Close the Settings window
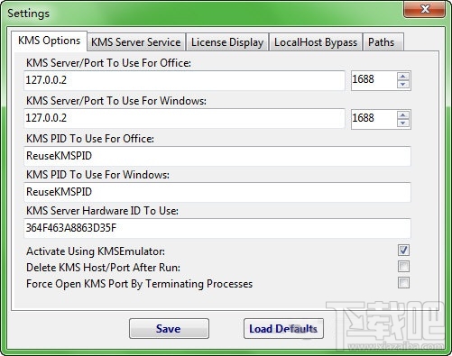Viewport: 452px width, 356px height. pos(425,9)
